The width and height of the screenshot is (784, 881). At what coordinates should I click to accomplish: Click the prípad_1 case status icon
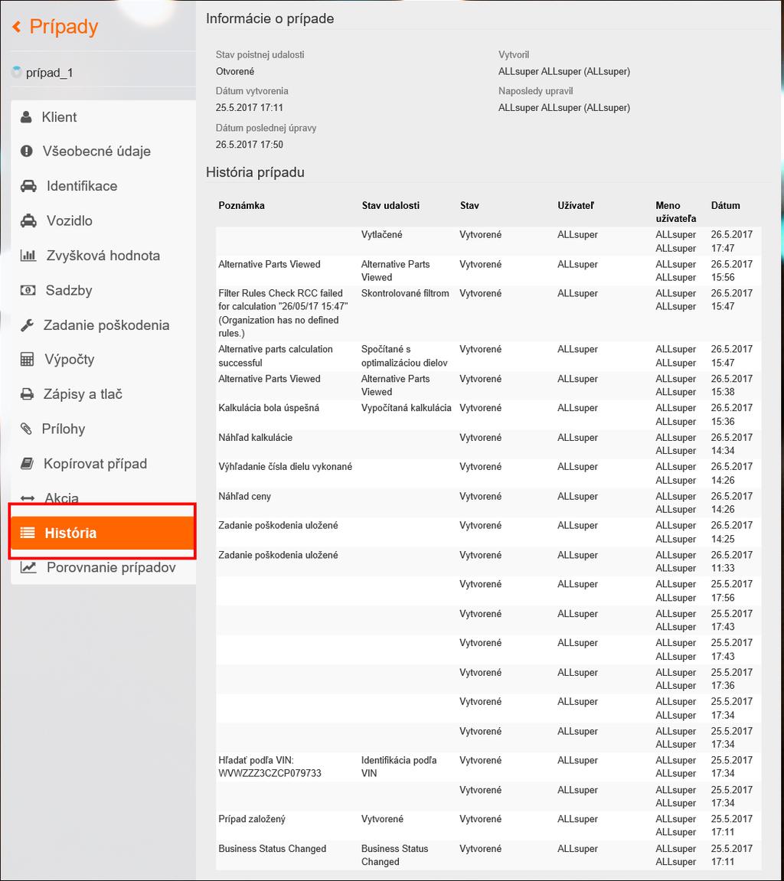[16, 72]
